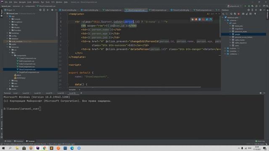Collapse the schemas node in the Database tree
Image resolution: width=269 pixels, height=151 pixels.
pyautogui.click(x=225, y=21)
